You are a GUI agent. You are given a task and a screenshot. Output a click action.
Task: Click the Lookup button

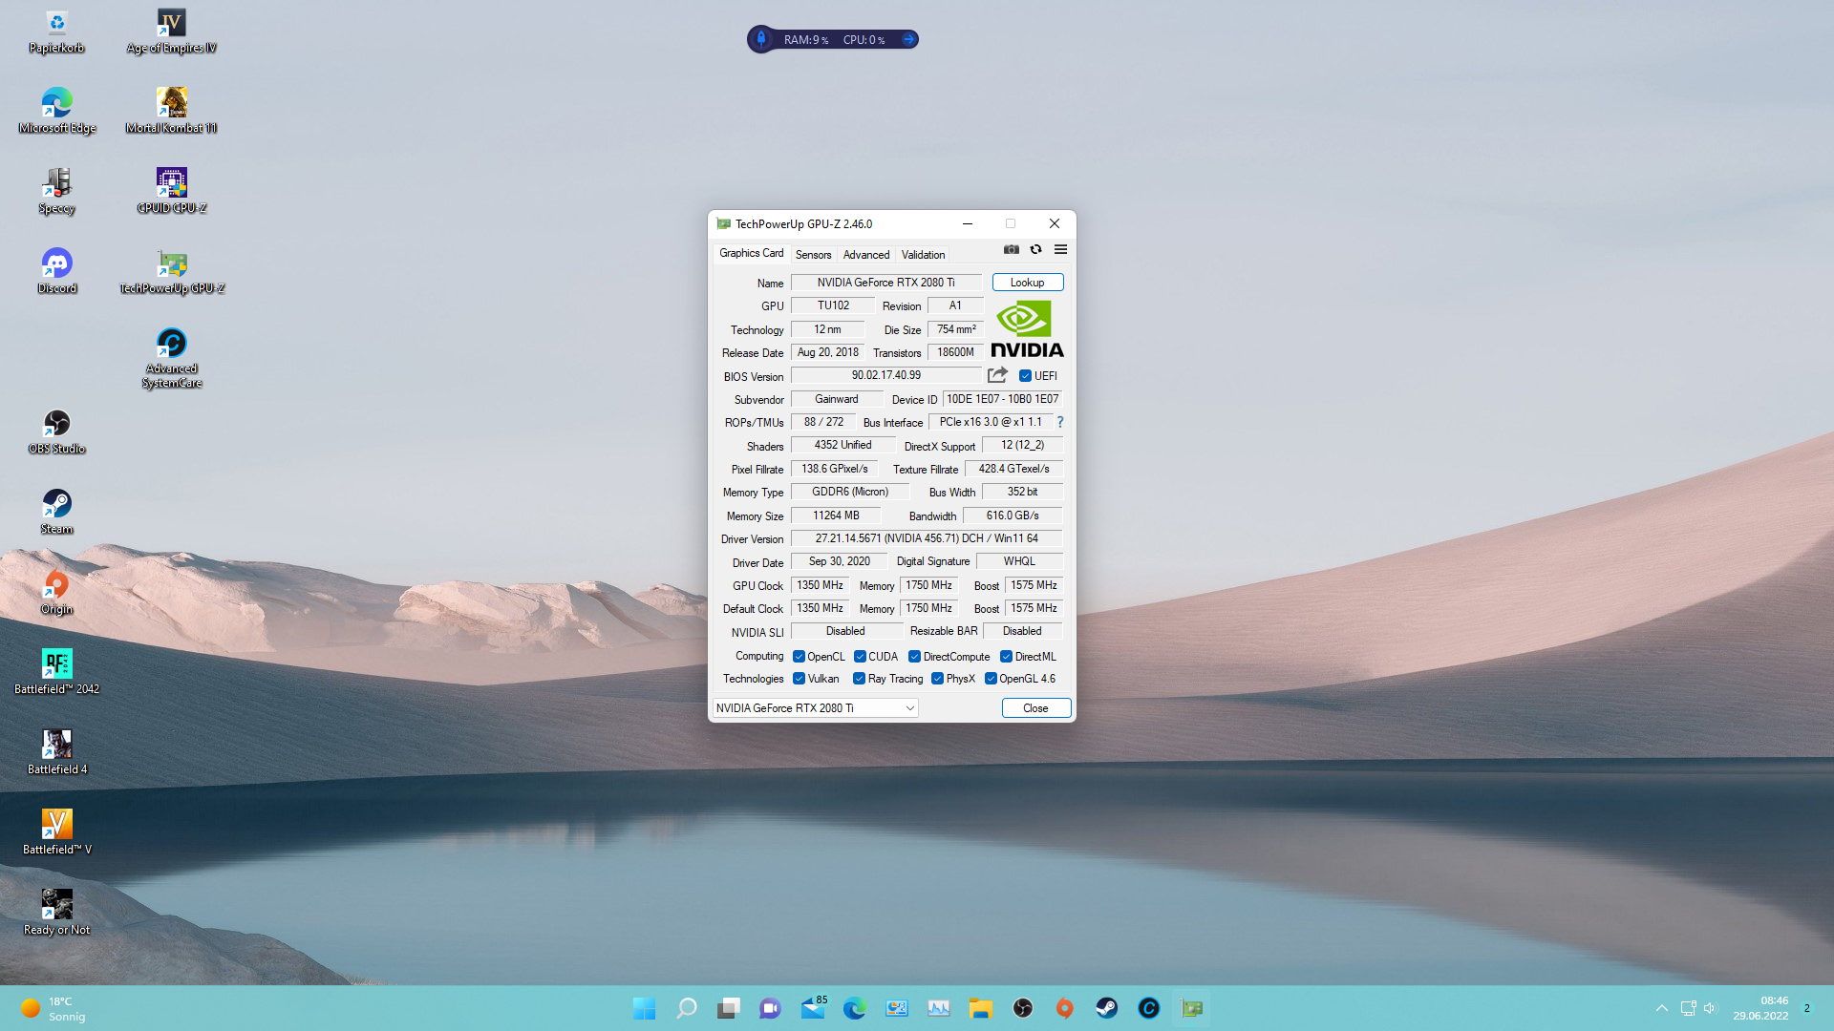(x=1027, y=283)
